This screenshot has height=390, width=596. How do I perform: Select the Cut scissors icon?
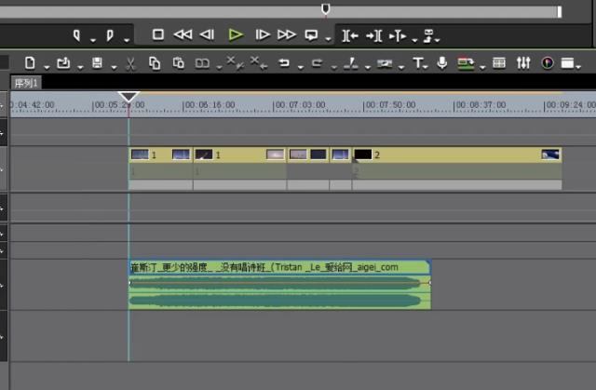(x=130, y=63)
